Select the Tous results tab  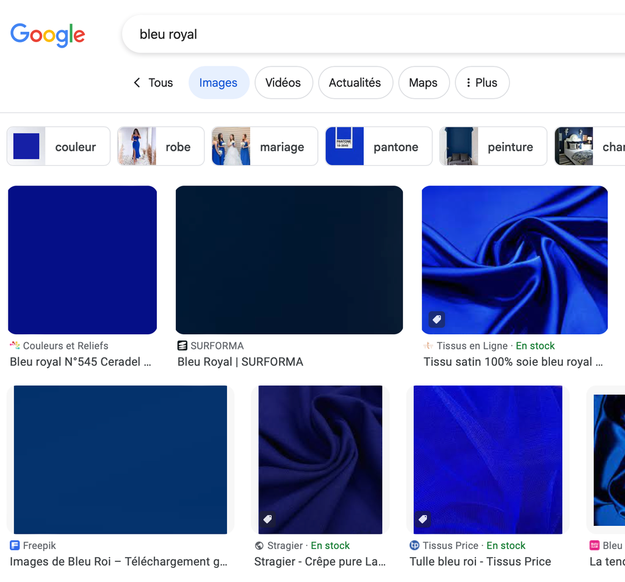(x=161, y=82)
